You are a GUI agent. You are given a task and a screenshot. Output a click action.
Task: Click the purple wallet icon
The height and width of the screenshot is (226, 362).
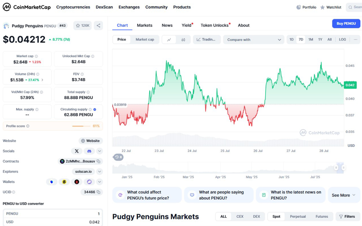coord(89,182)
